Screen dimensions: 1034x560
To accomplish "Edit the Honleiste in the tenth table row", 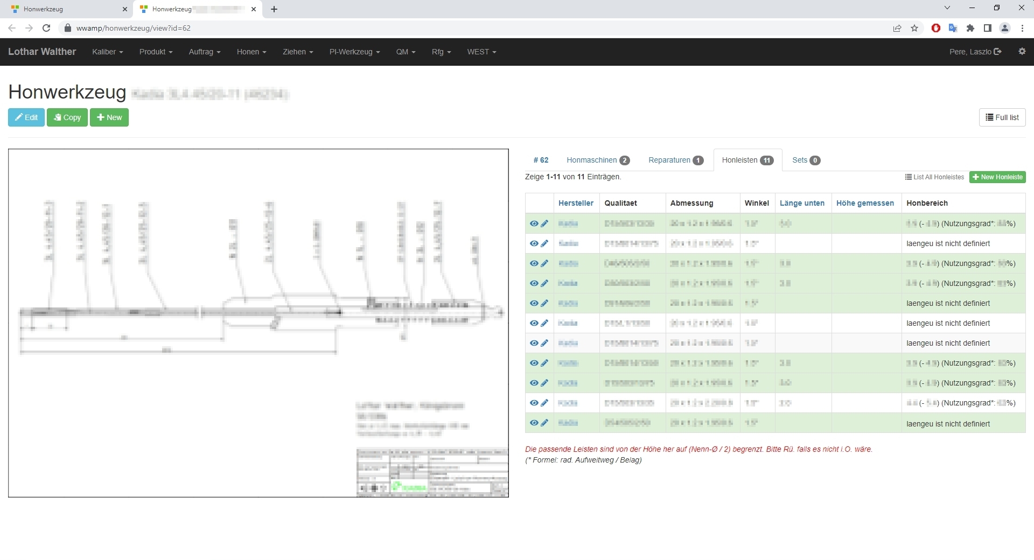I will 544,403.
